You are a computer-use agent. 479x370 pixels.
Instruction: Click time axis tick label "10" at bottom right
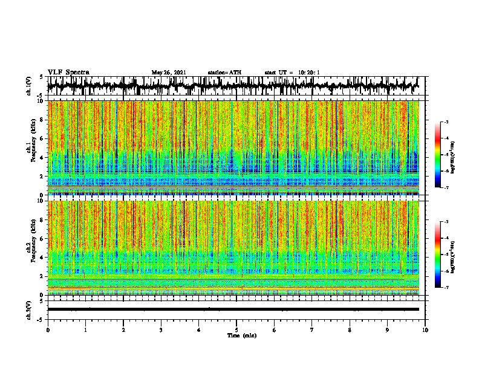click(425, 330)
